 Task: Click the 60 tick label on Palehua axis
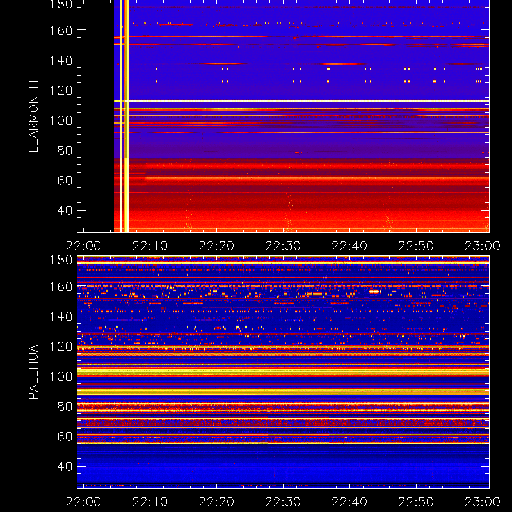(x=65, y=436)
